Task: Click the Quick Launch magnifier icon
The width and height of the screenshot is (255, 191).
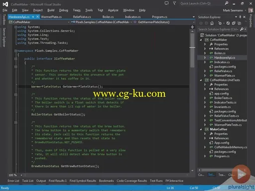Action: (227, 3)
